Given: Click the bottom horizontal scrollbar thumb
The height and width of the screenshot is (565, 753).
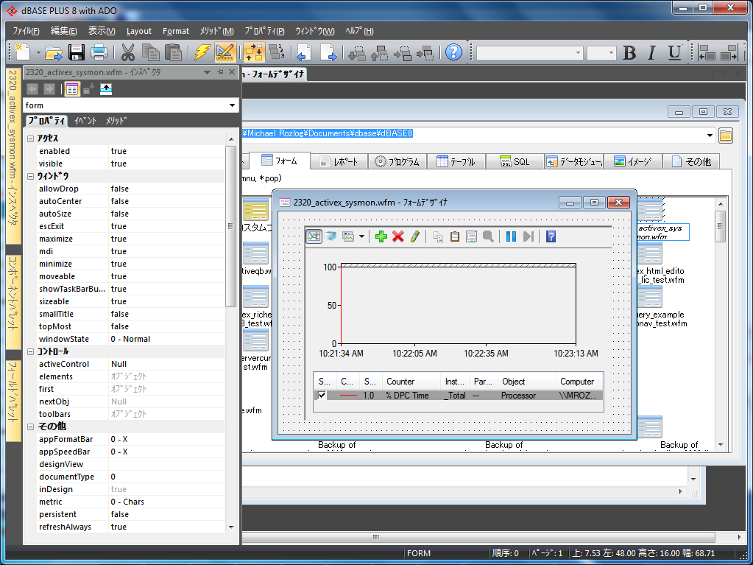Looking at the screenshot, I should [376, 537].
